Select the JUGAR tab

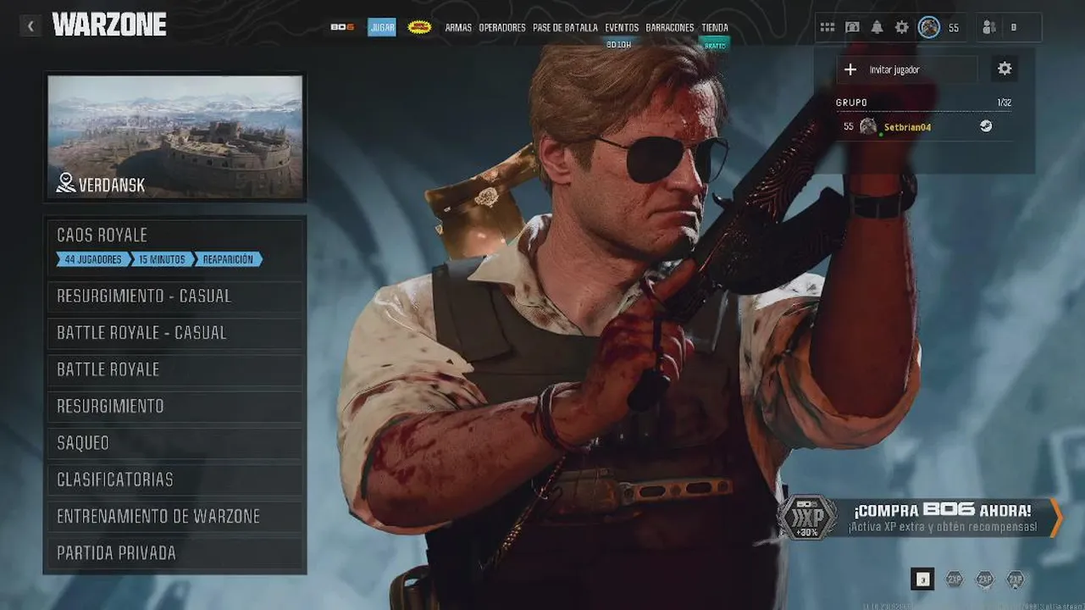coord(382,27)
